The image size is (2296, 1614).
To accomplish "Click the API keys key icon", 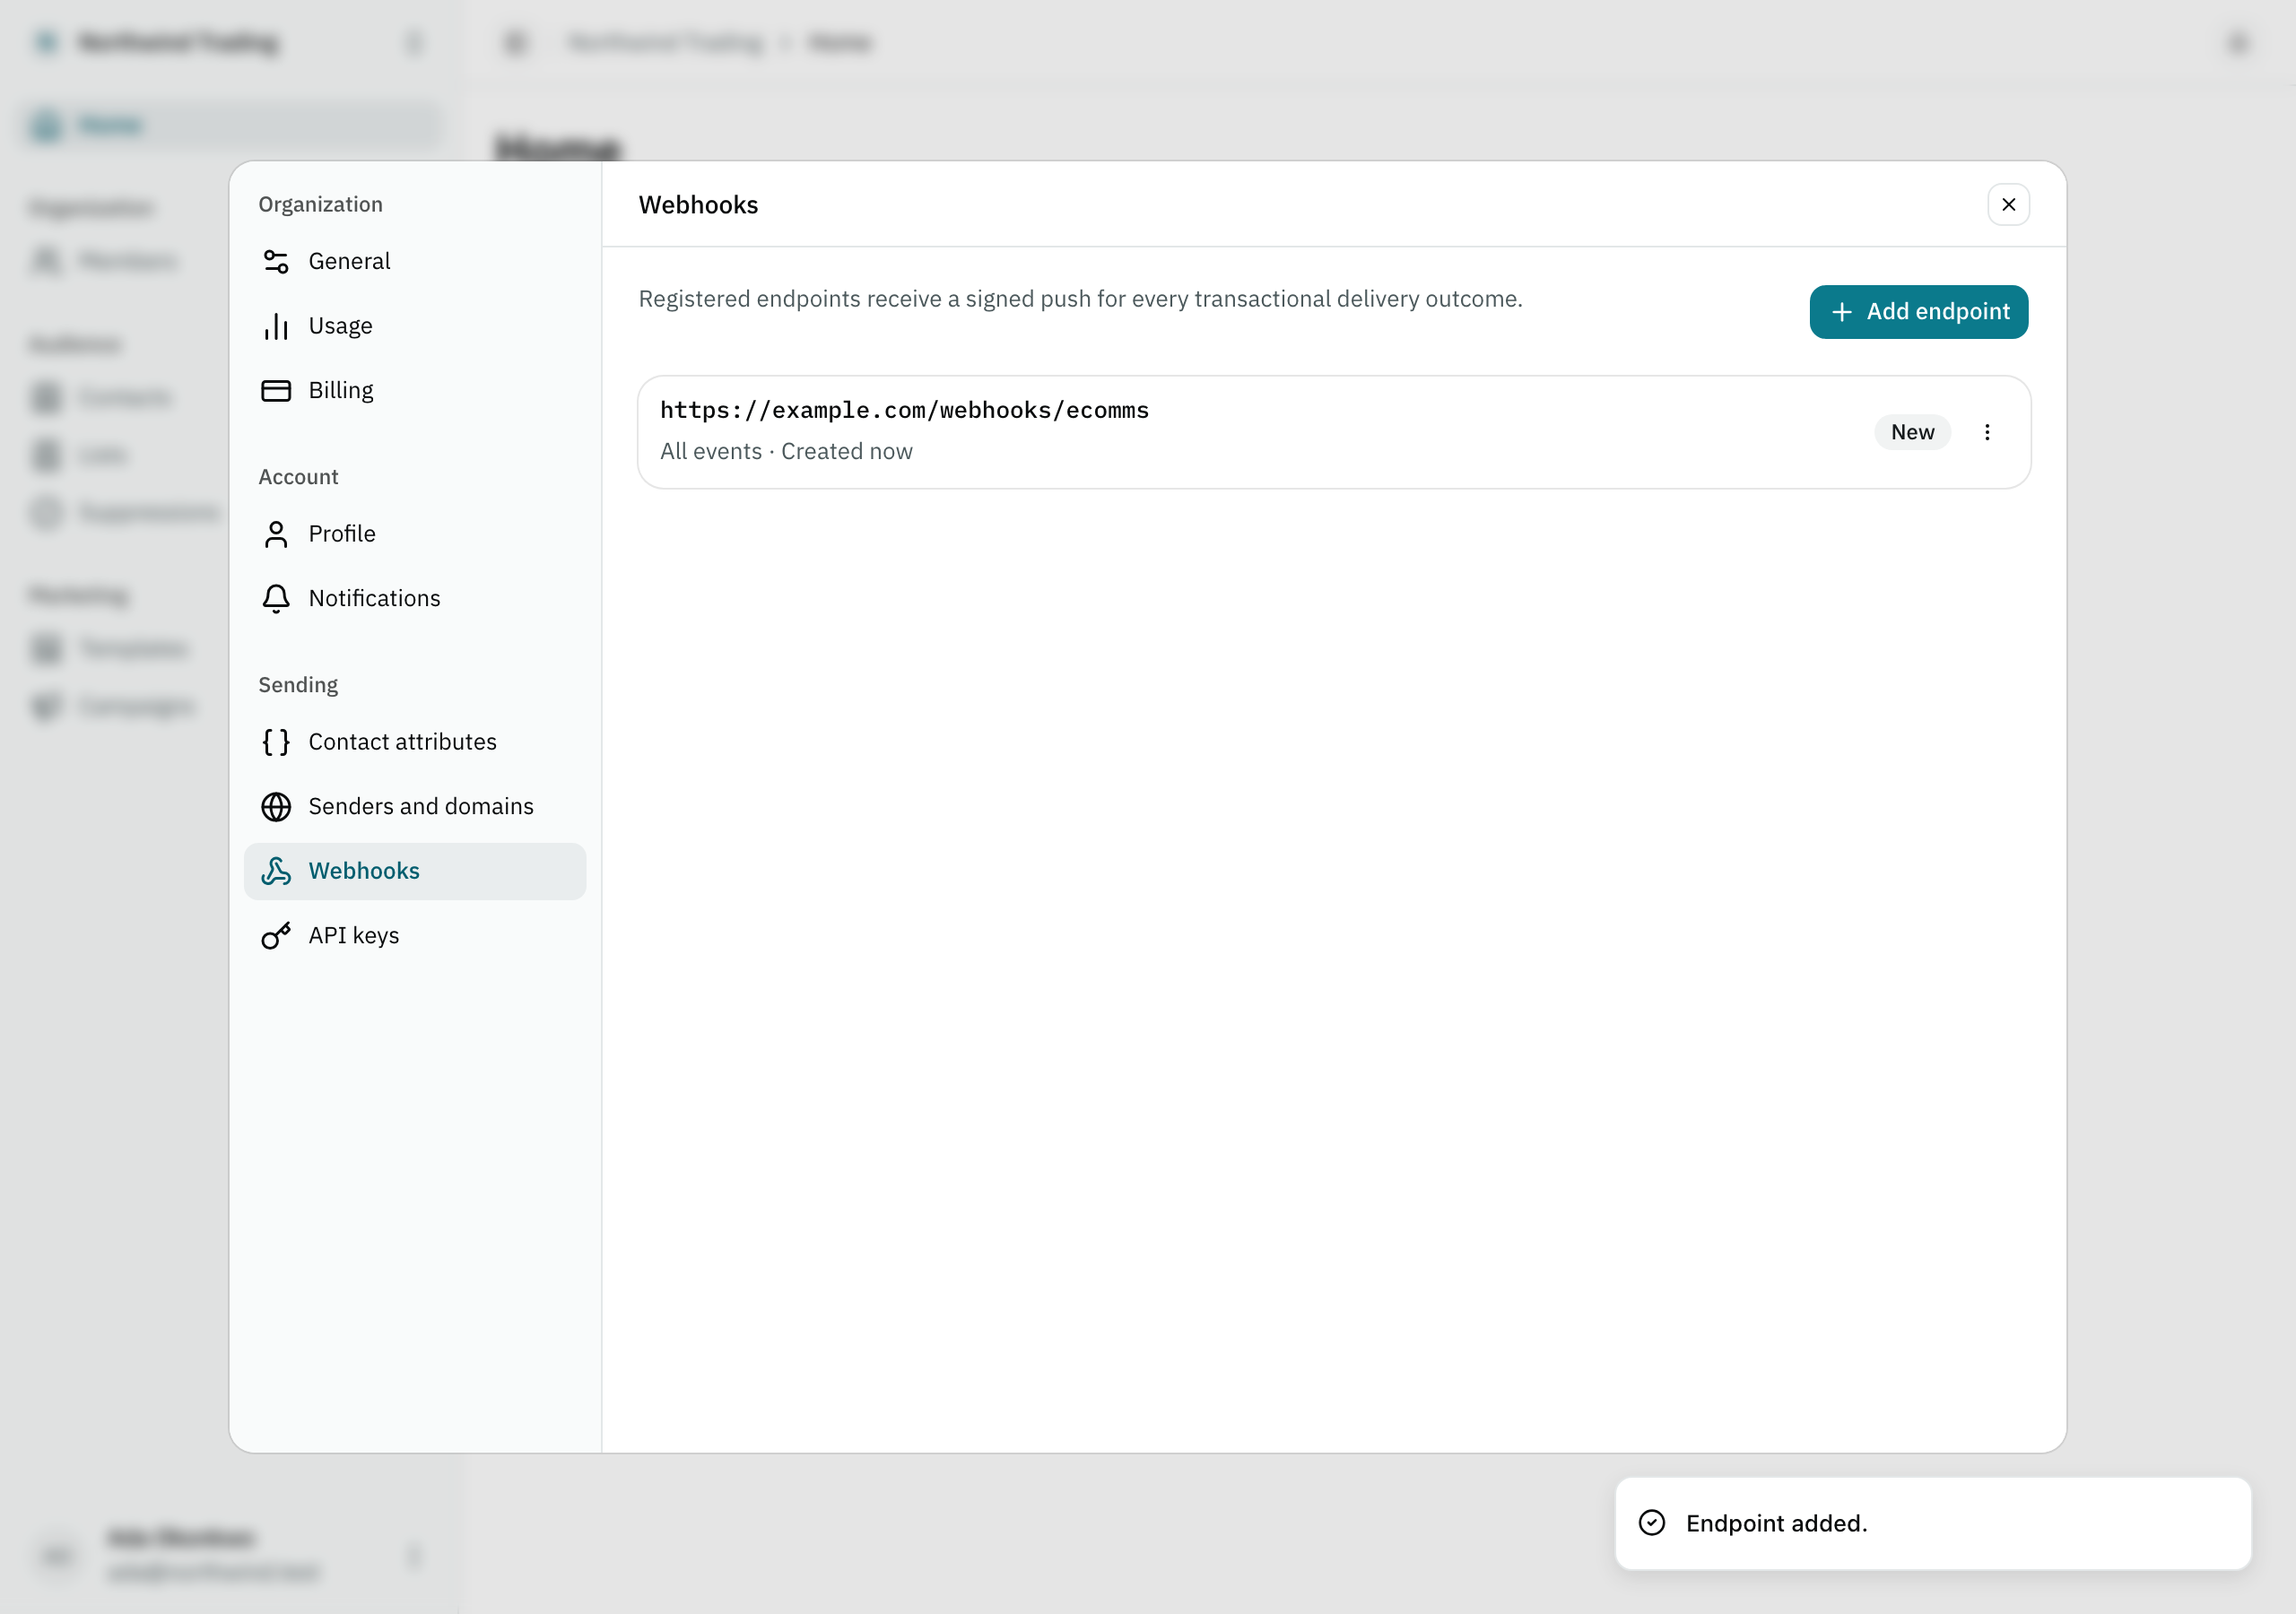I will pos(276,935).
